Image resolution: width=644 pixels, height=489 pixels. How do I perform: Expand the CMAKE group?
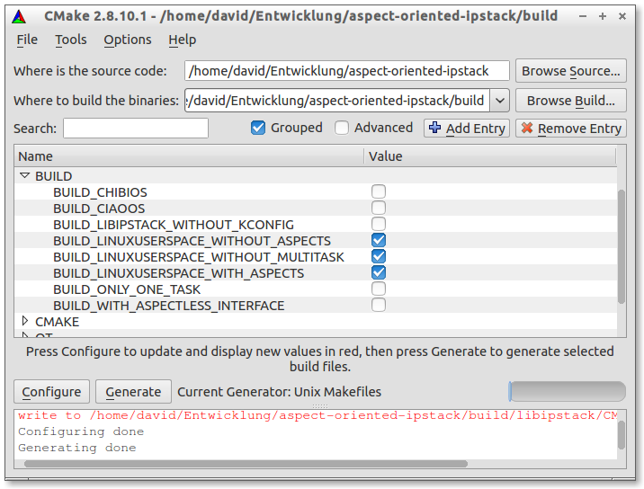coord(24,321)
